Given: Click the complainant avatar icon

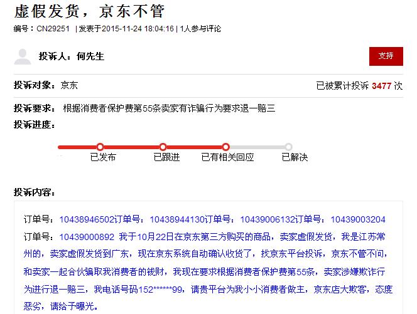Looking at the screenshot, I should [23, 56].
